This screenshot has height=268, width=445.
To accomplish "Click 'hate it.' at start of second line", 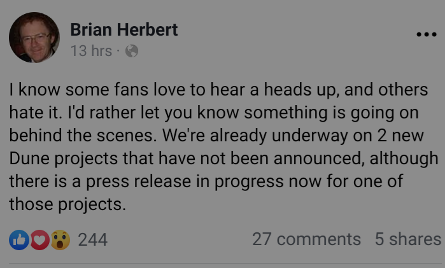I will pyautogui.click(x=34, y=113).
